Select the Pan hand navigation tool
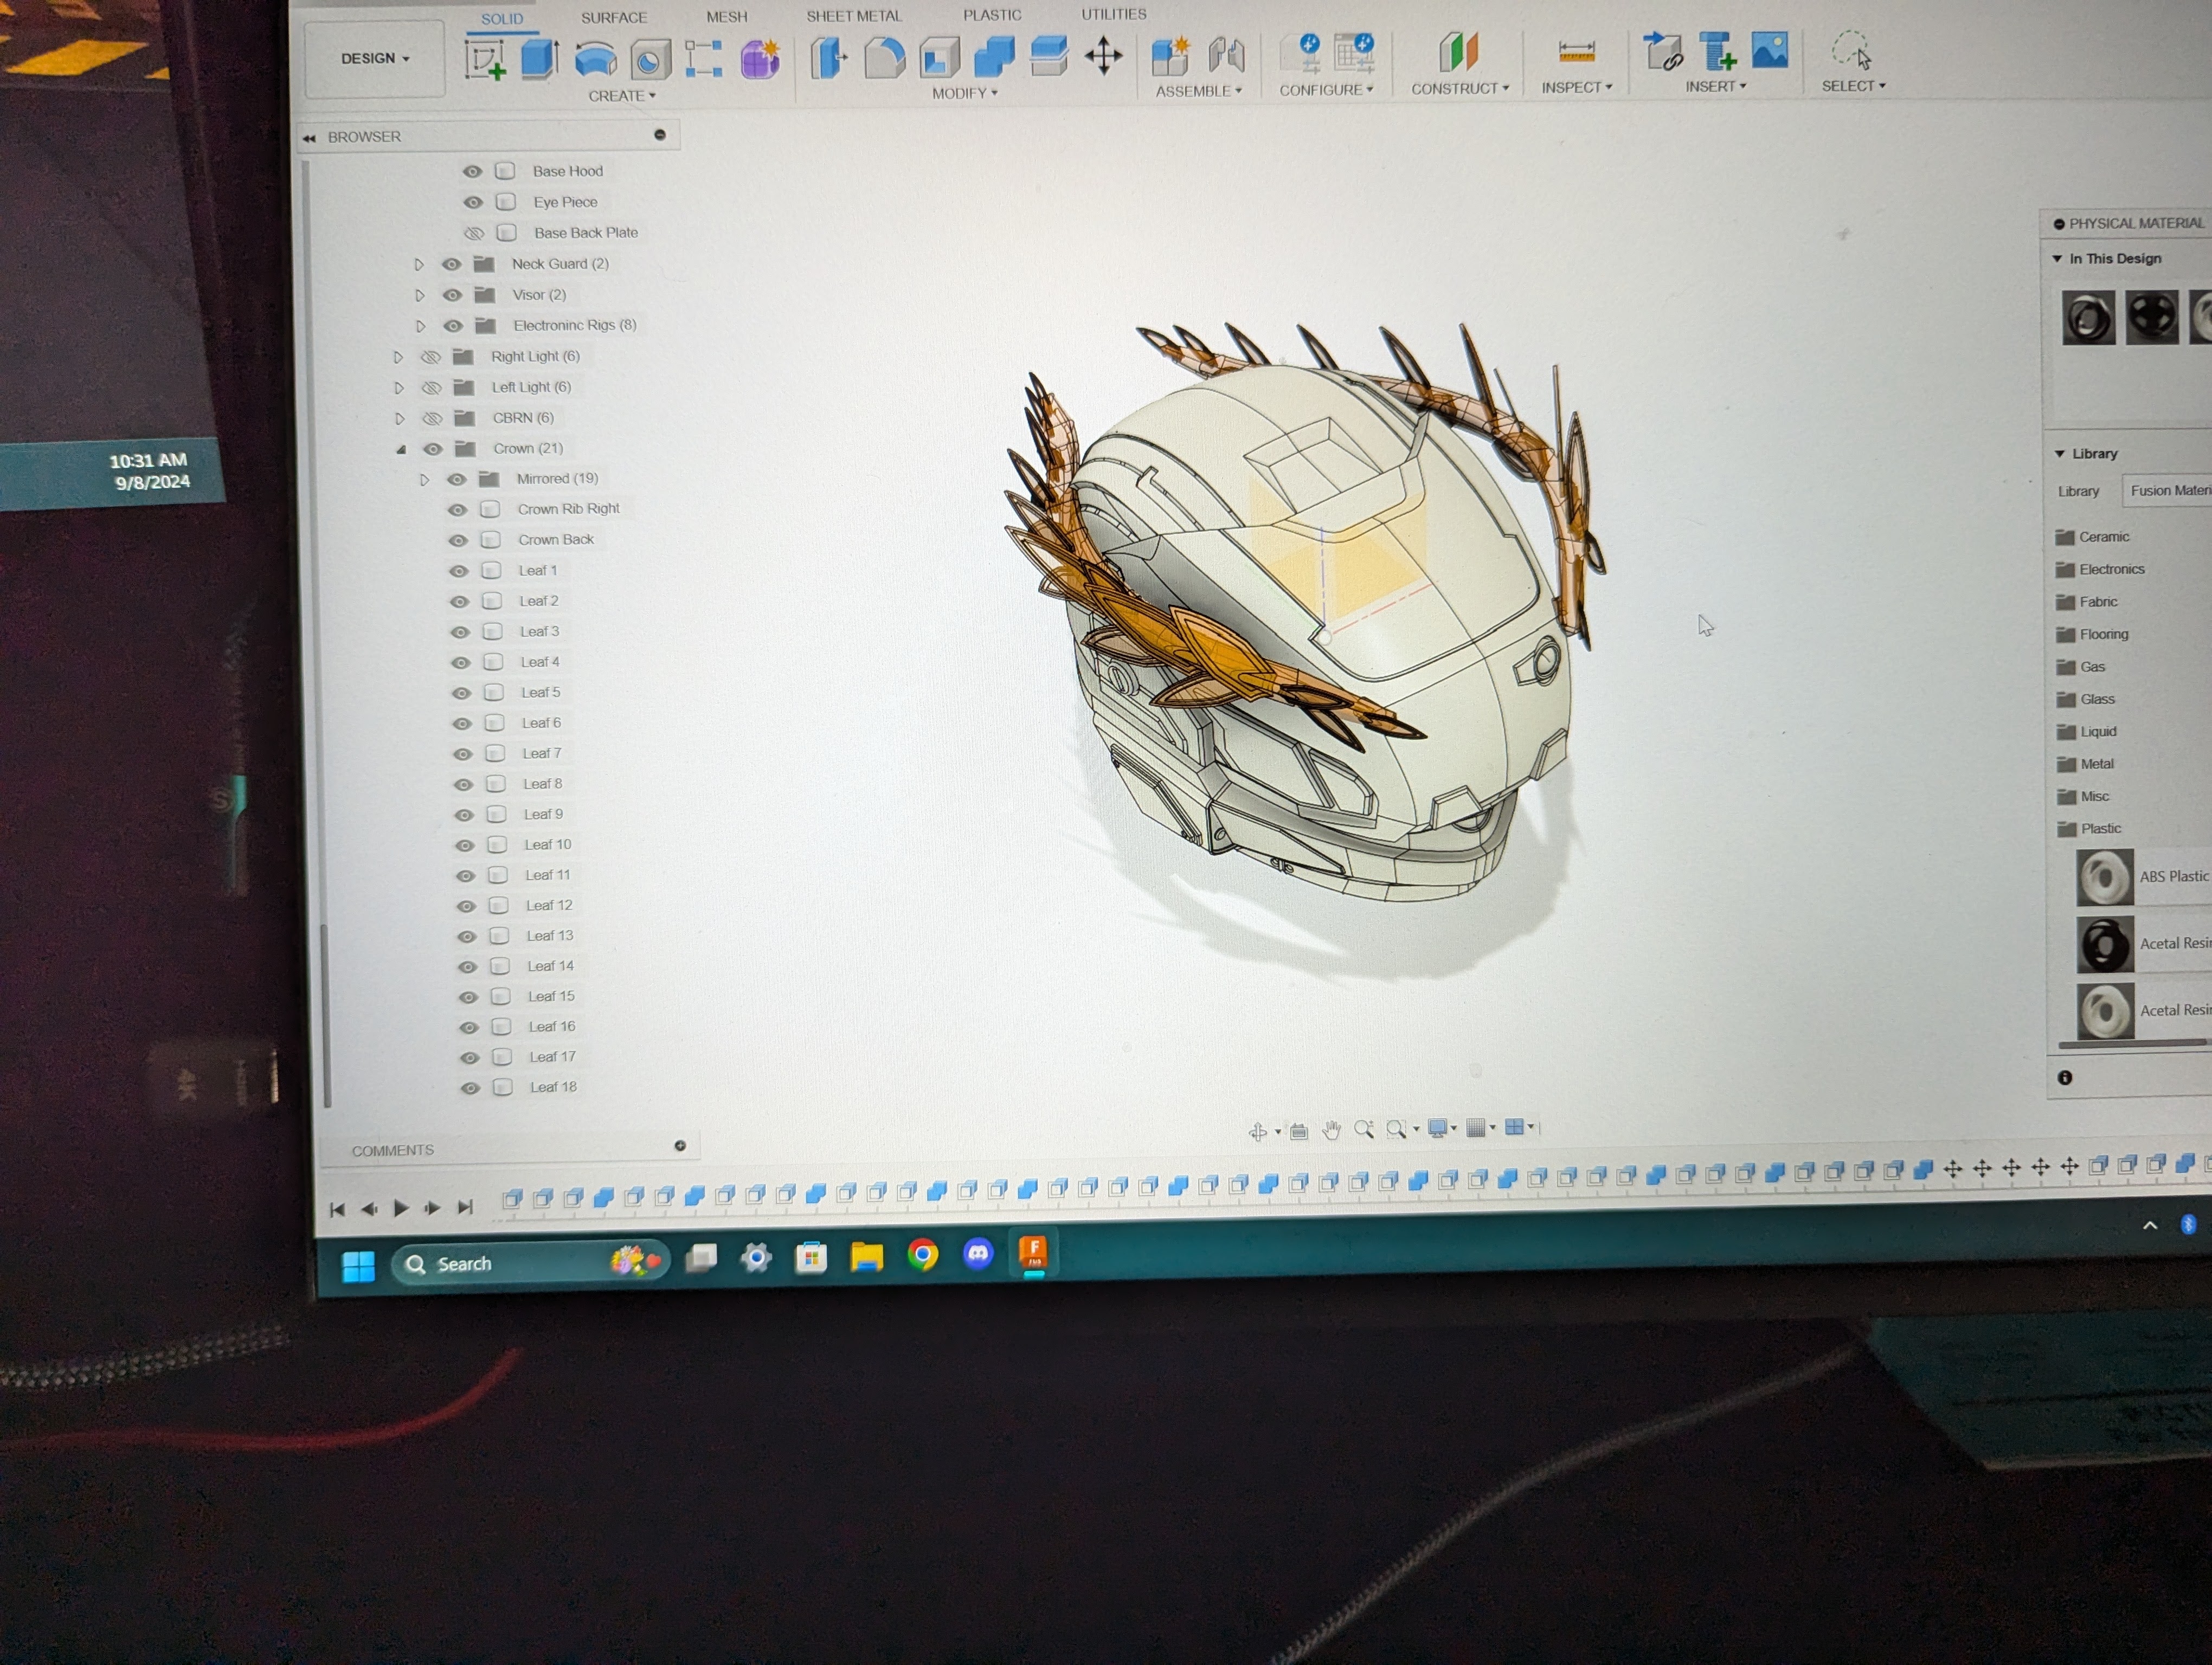Screen dimensions: 2212x1665 [x=1331, y=1130]
